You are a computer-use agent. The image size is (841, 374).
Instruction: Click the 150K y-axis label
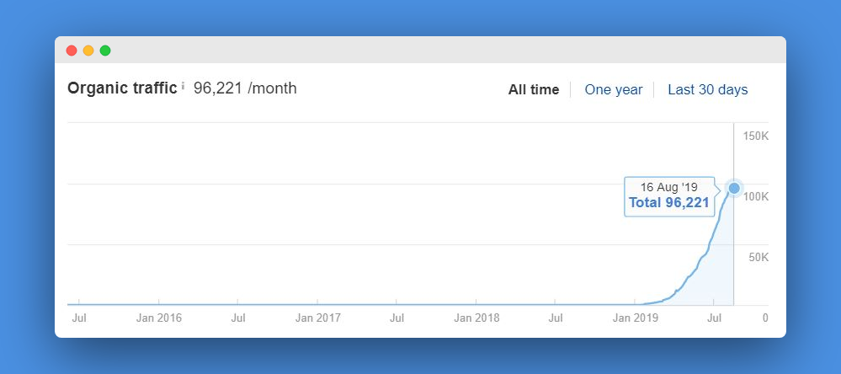755,136
